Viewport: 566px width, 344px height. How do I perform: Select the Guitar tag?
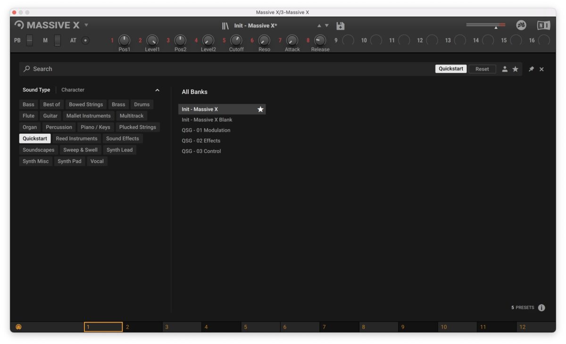(x=50, y=116)
